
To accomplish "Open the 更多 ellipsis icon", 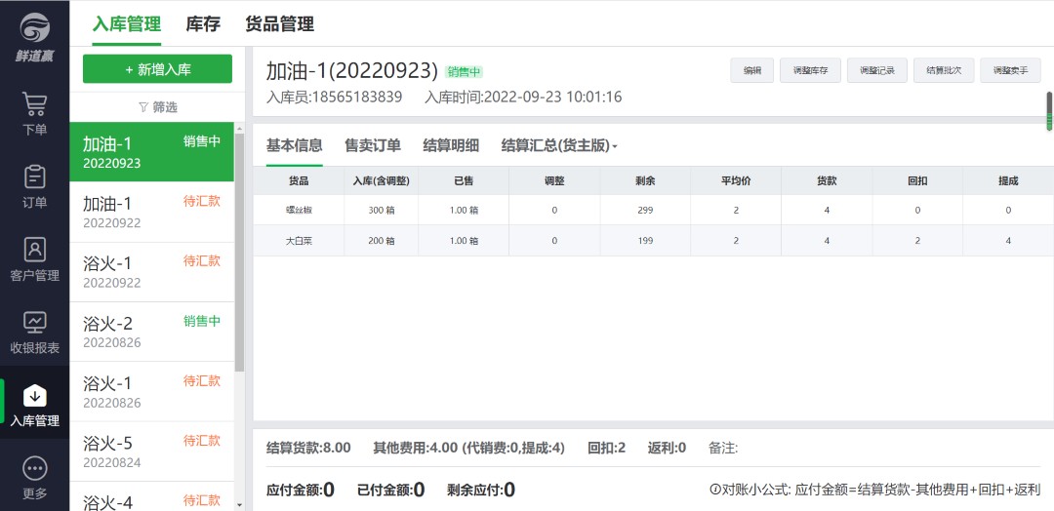I will (x=34, y=468).
